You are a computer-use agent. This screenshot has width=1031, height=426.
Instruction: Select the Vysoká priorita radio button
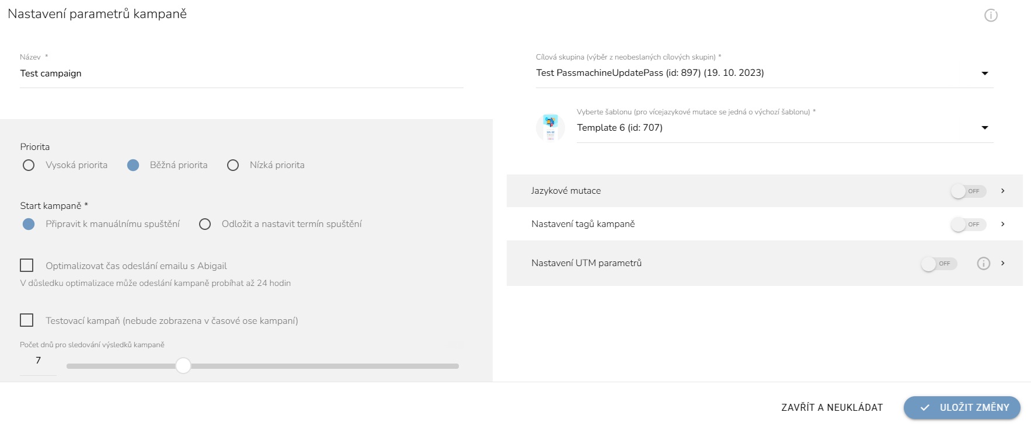(x=29, y=165)
